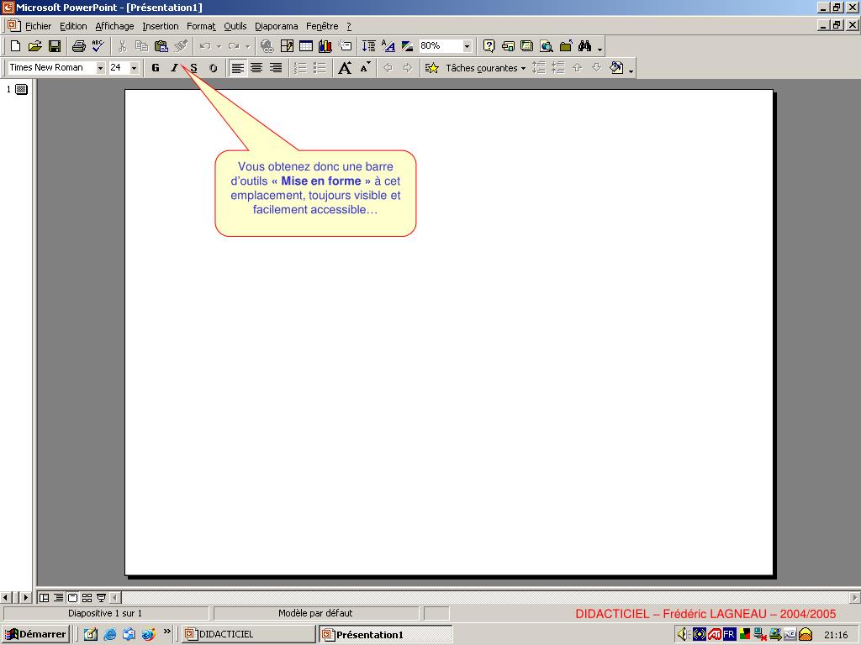Screen dimensions: 861x645
Task: Switch to DIDACTICIEL taskbar window
Action: click(x=249, y=635)
